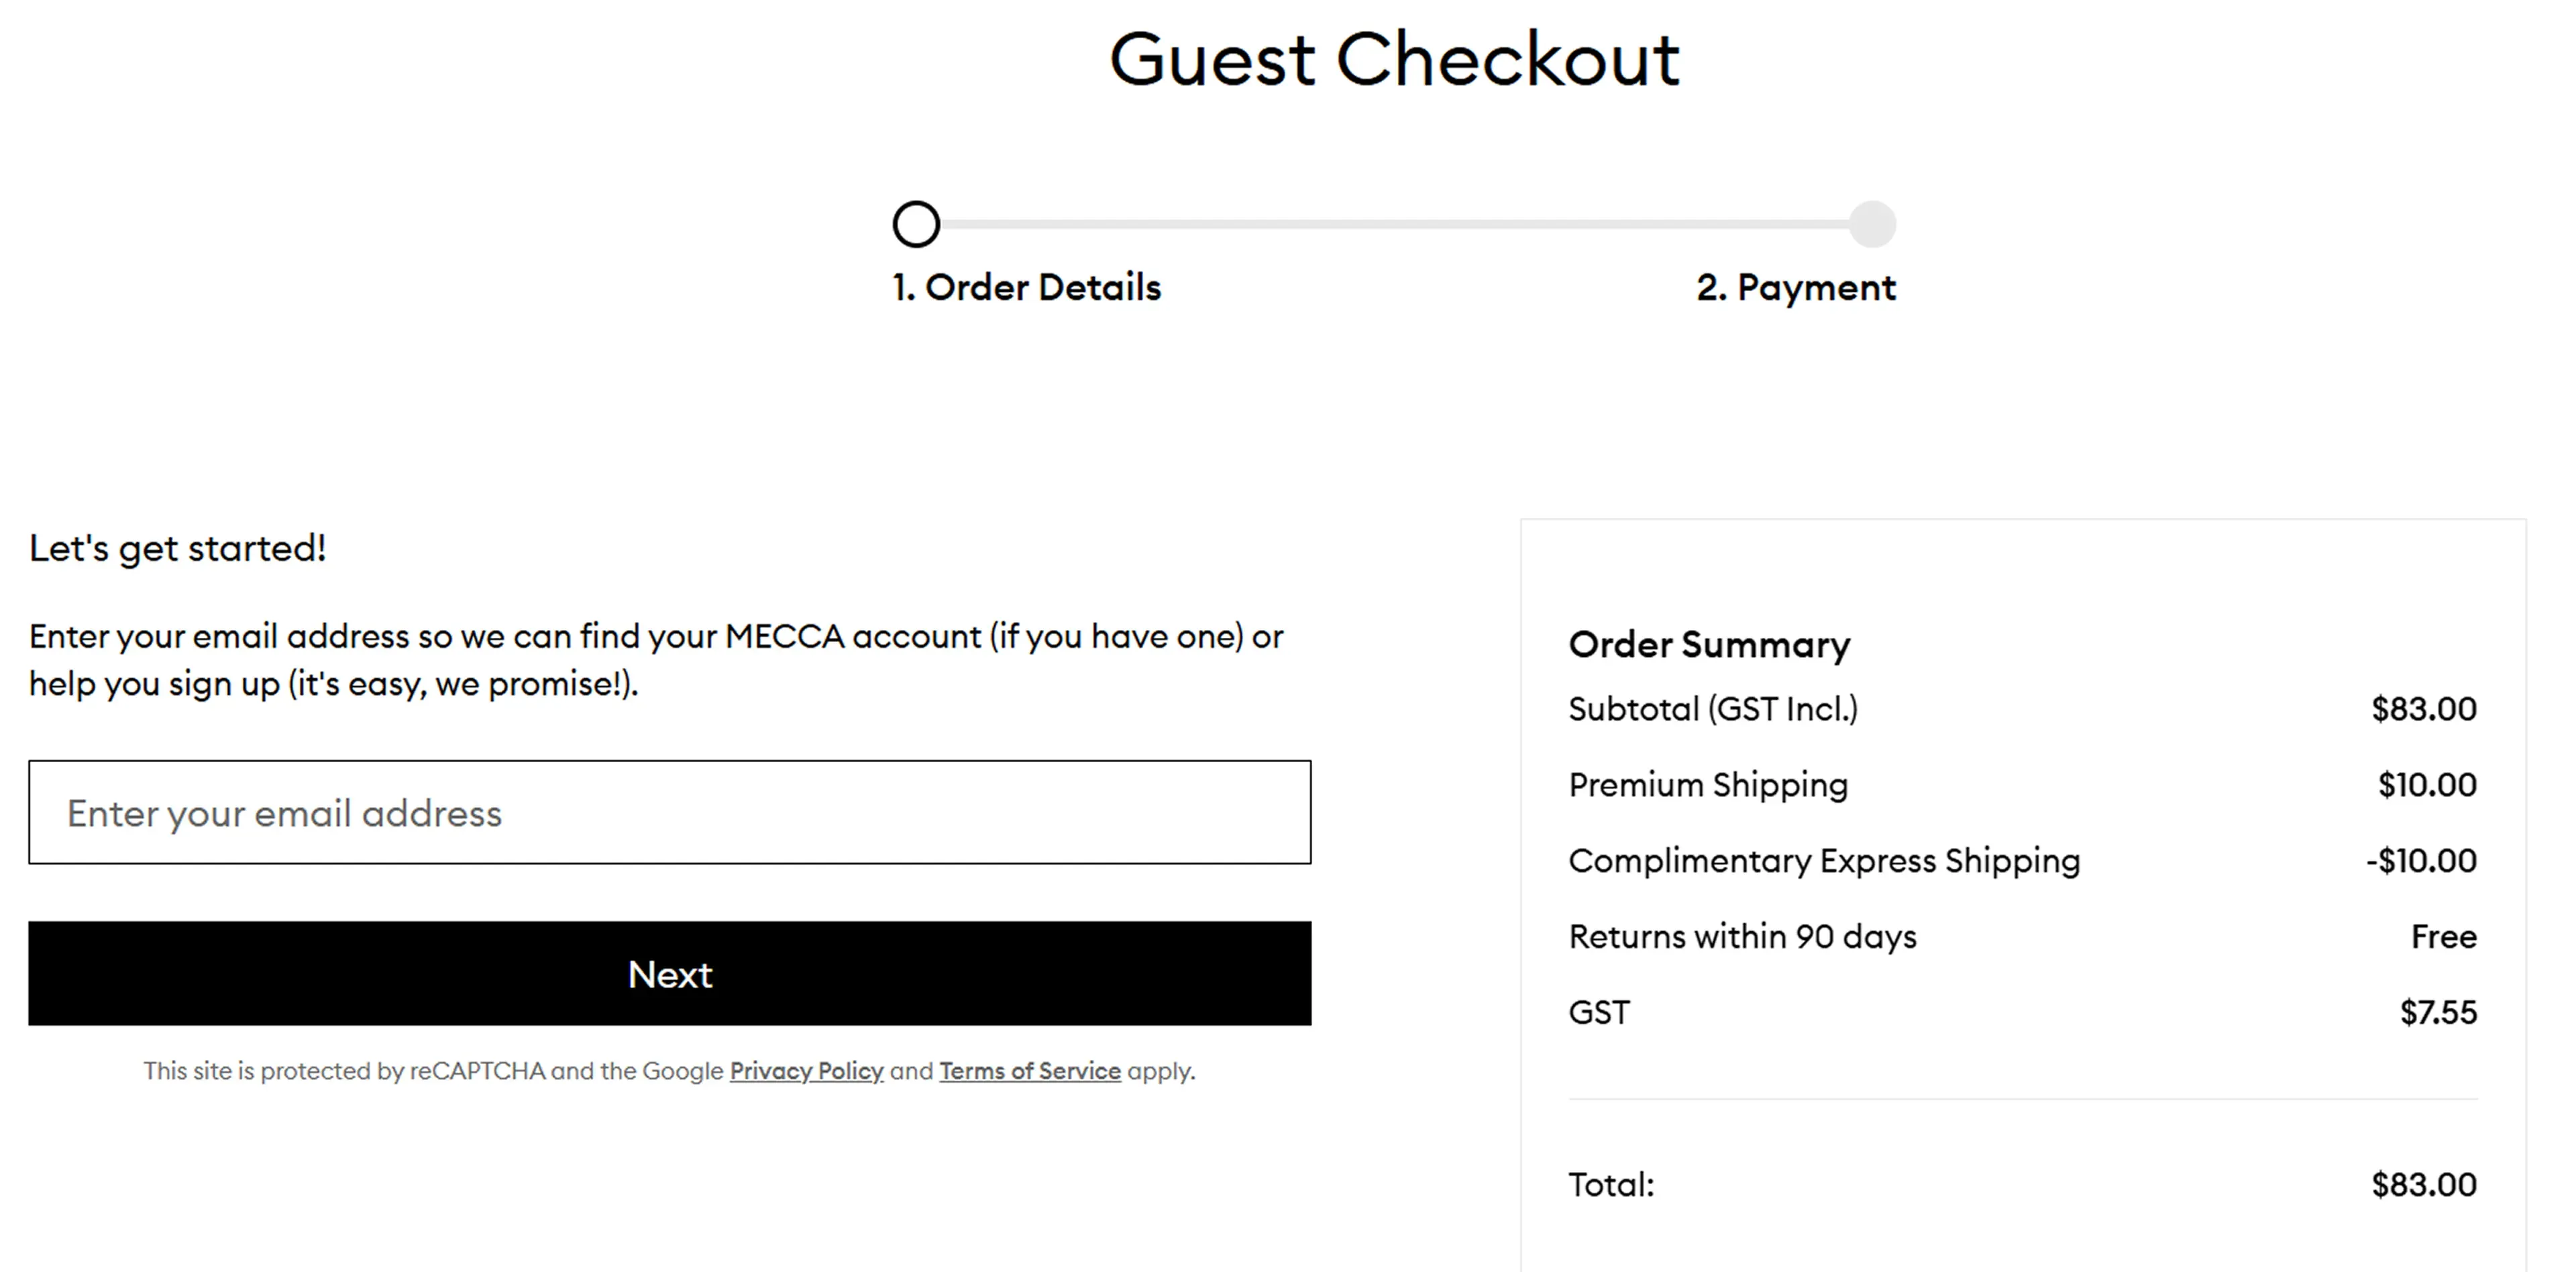Screen dimensions: 2576x1272
Task: Click the Guest Checkout page title
Action: 1395,60
